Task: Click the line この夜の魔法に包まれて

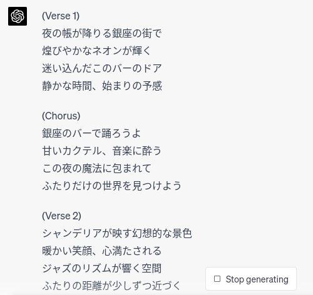Action: 96,168
